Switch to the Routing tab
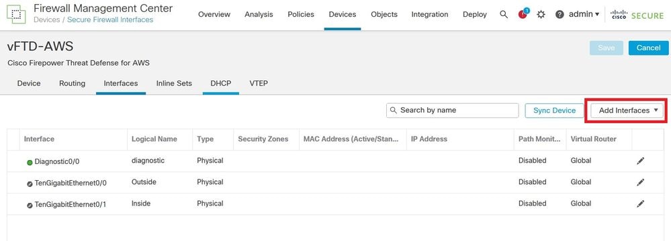This screenshot has width=671, height=241. tap(73, 83)
